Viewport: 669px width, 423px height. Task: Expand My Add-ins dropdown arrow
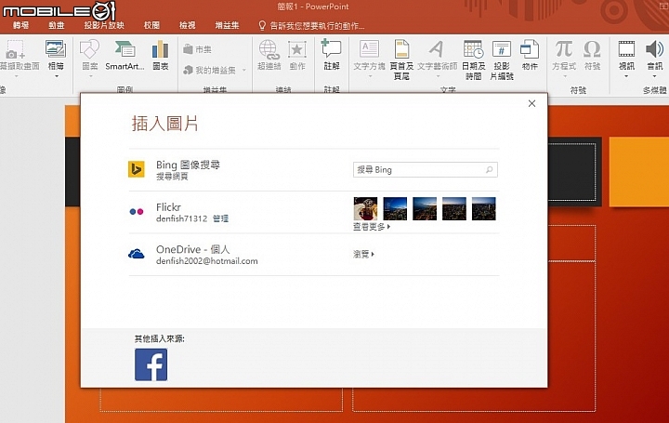pos(244,70)
